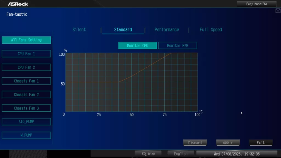
Task: Click the °C axis unit label
Action: coord(201,112)
